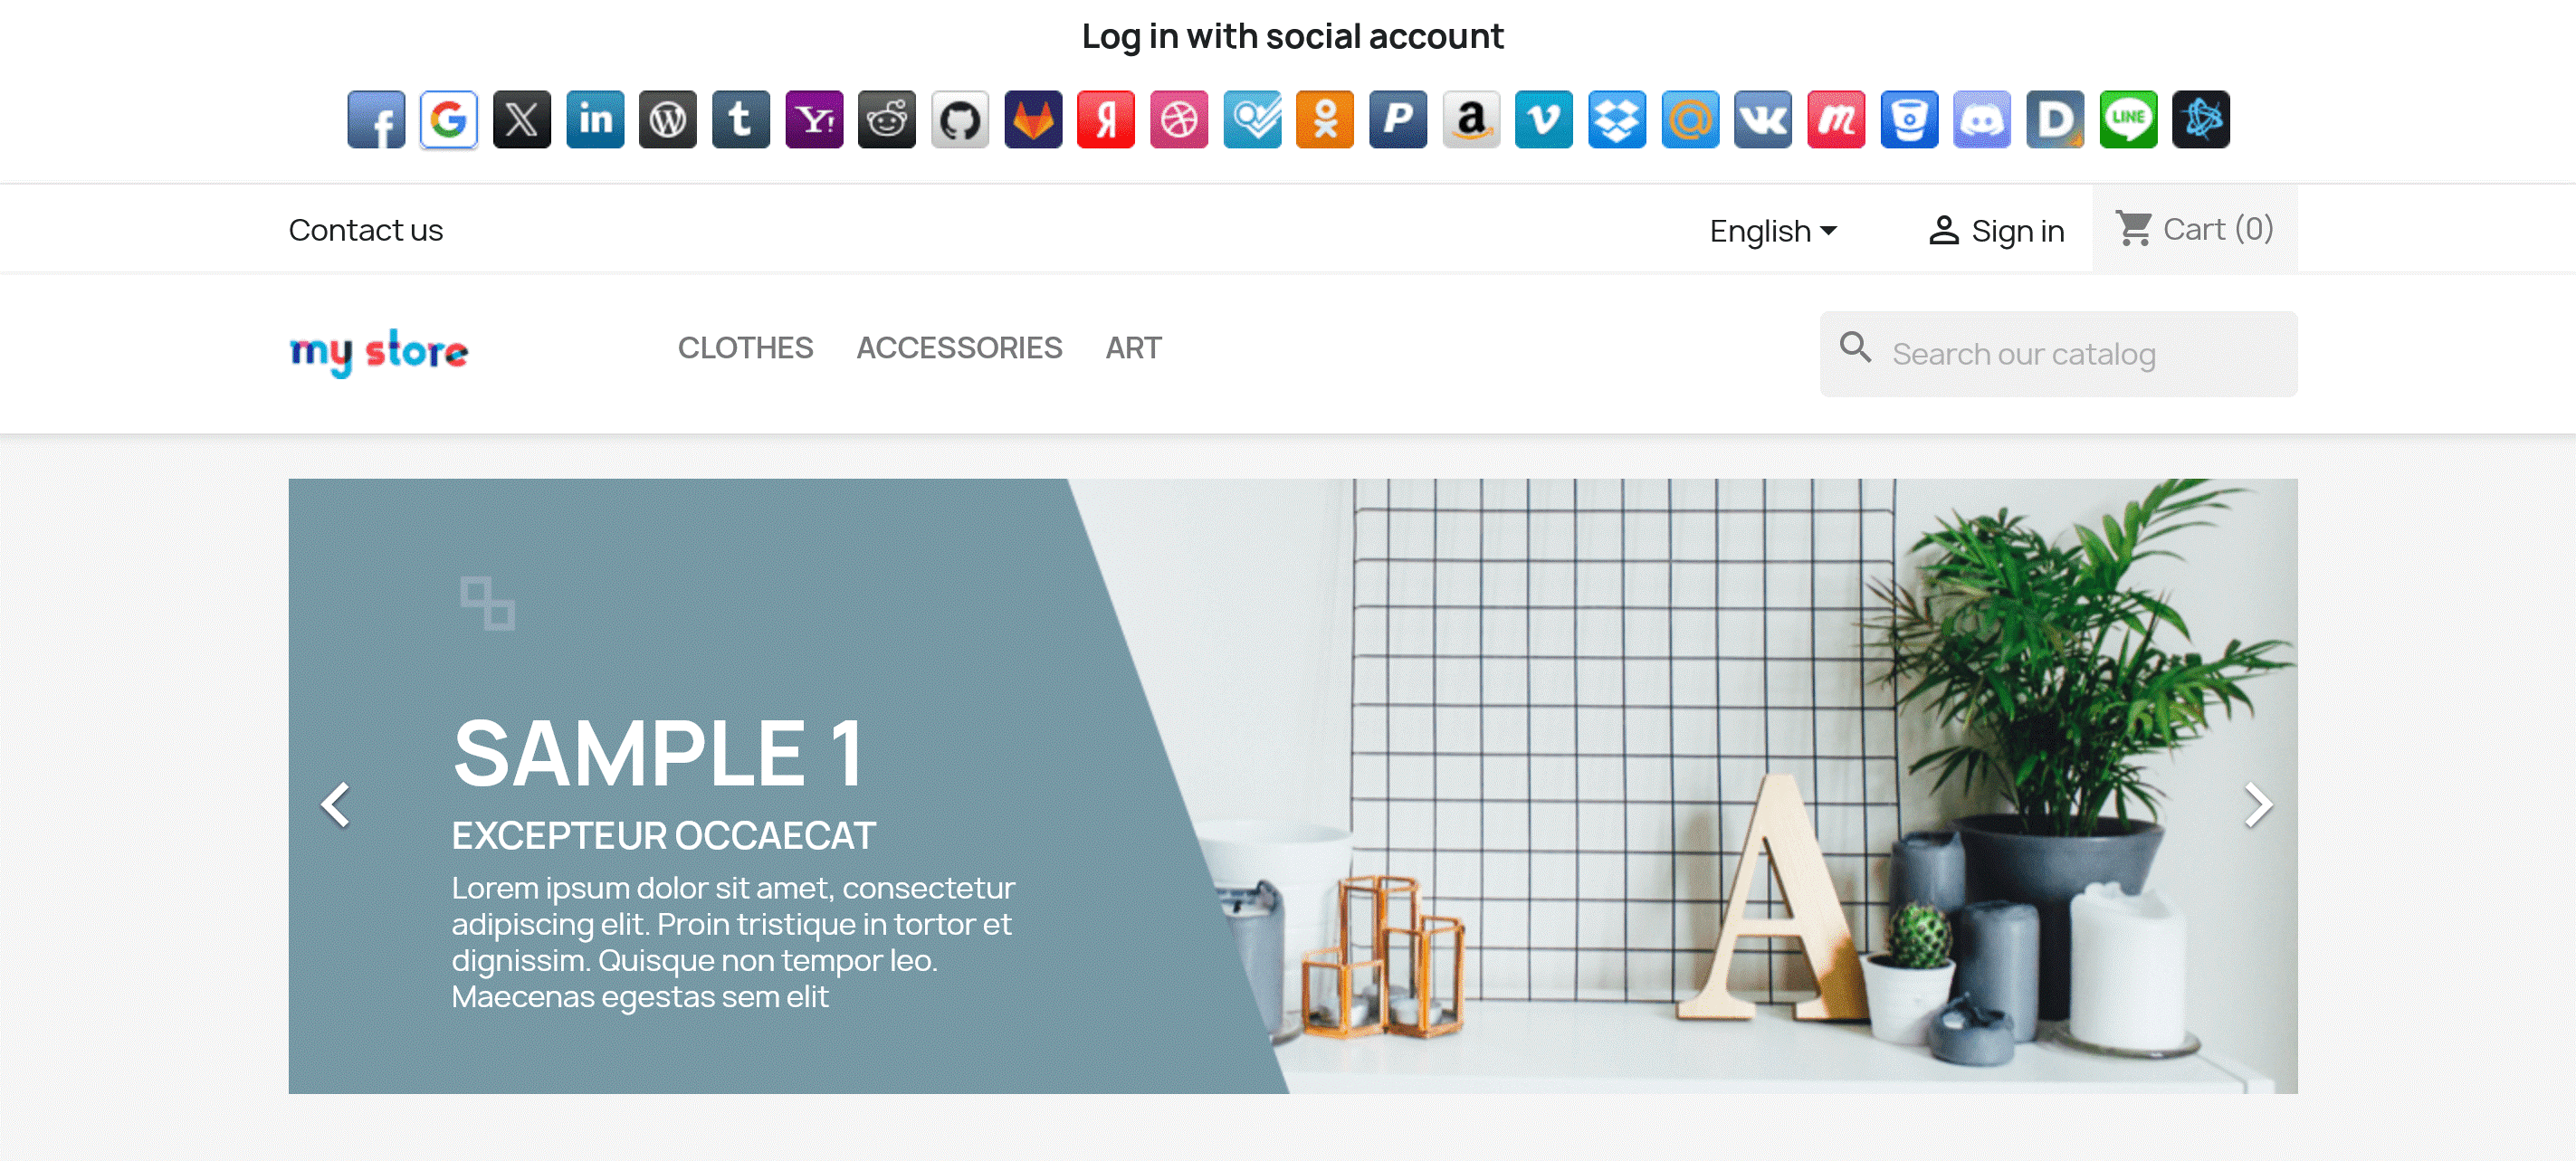
Task: Click the Contact us link
Action: [366, 230]
